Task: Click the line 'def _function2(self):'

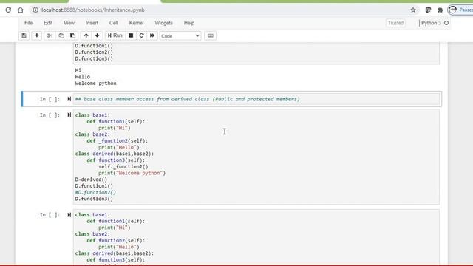Action: [x=118, y=141]
